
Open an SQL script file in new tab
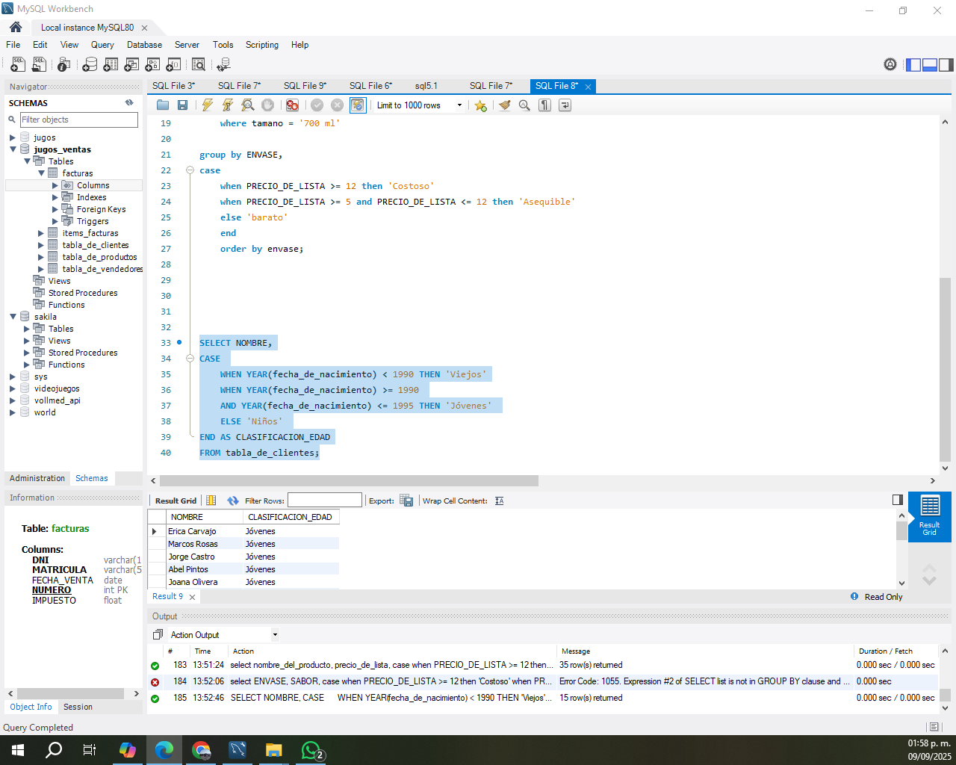pos(38,65)
